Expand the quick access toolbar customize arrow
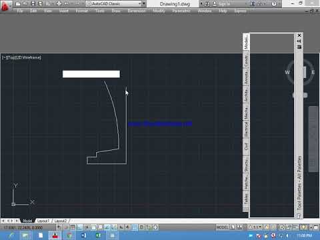The height and width of the screenshot is (240, 320). pos(144,4)
